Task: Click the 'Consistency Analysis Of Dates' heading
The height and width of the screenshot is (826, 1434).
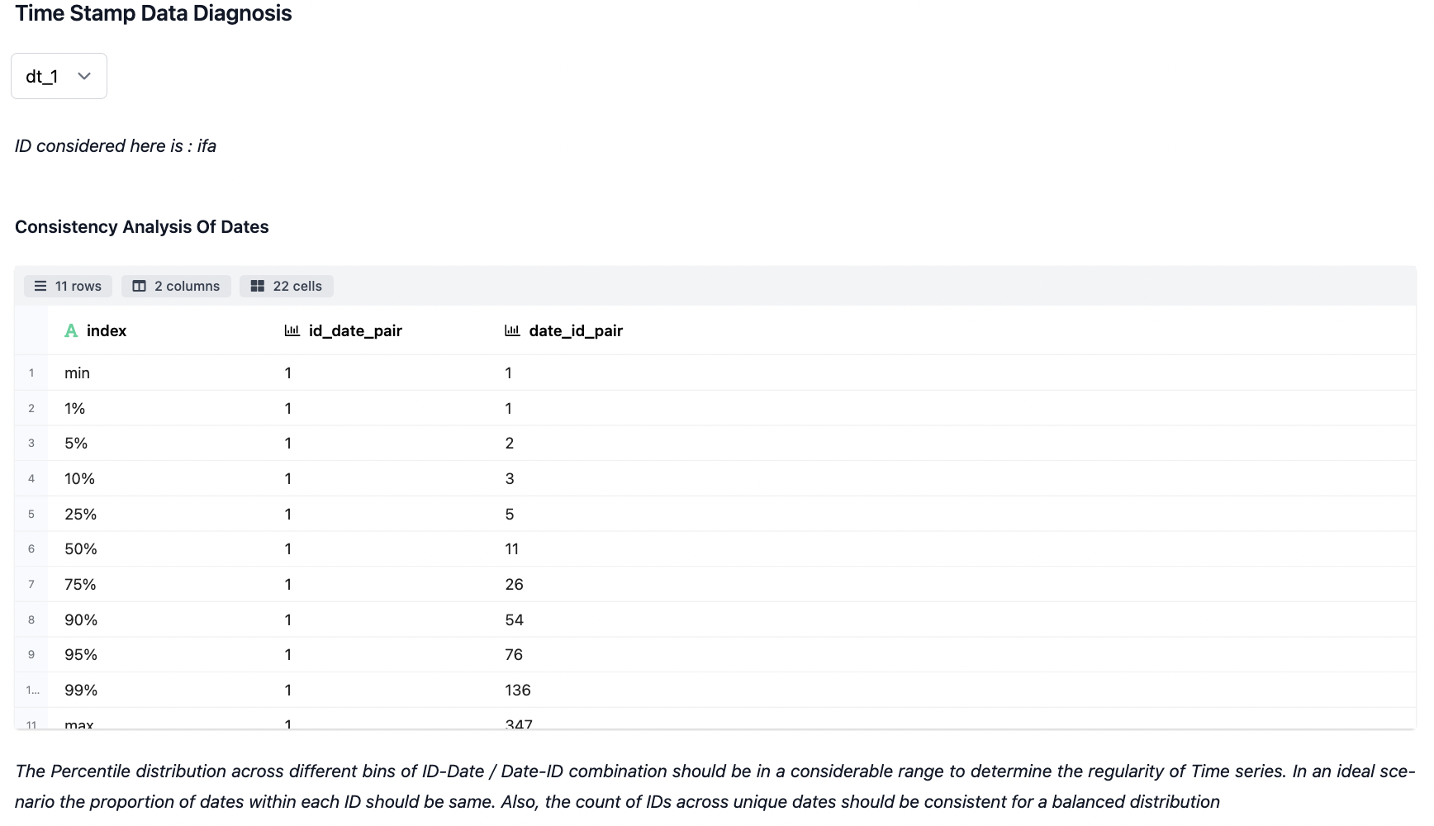Action: [142, 226]
